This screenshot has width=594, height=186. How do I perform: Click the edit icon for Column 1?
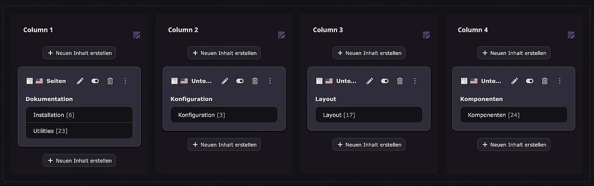point(137,35)
